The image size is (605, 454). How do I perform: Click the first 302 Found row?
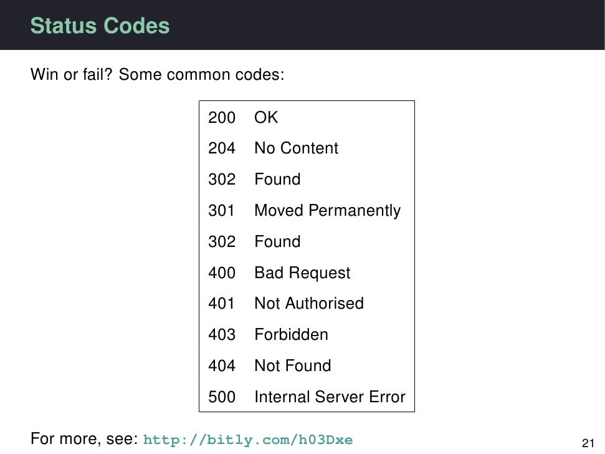click(x=307, y=179)
